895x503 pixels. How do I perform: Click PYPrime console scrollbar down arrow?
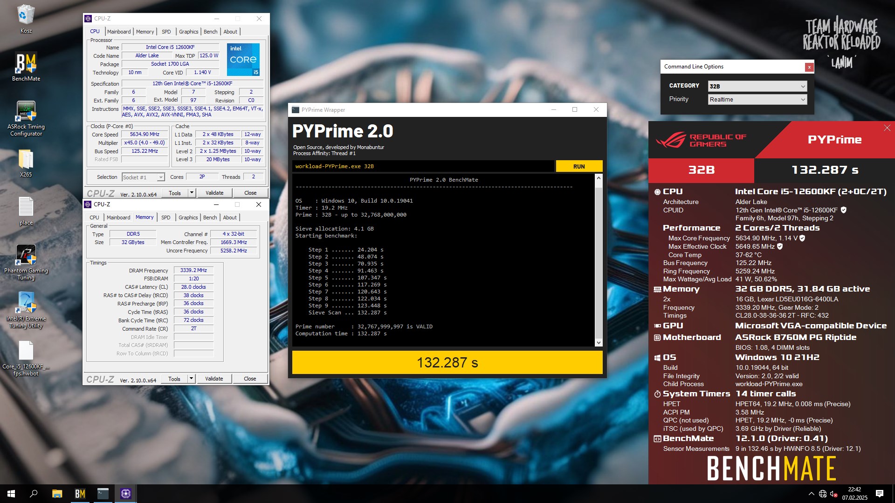coord(599,343)
